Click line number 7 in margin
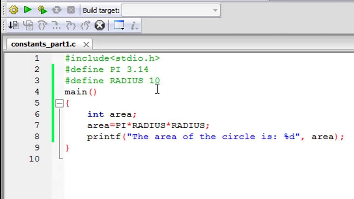Screen dimensions: 354x199 tap(37, 125)
